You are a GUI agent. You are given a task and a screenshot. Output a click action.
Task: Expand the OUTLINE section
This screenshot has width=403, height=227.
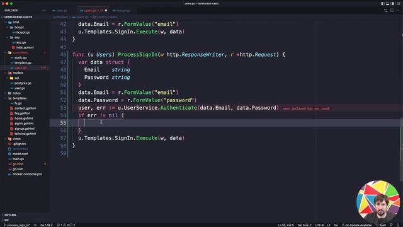pyautogui.click(x=10, y=215)
